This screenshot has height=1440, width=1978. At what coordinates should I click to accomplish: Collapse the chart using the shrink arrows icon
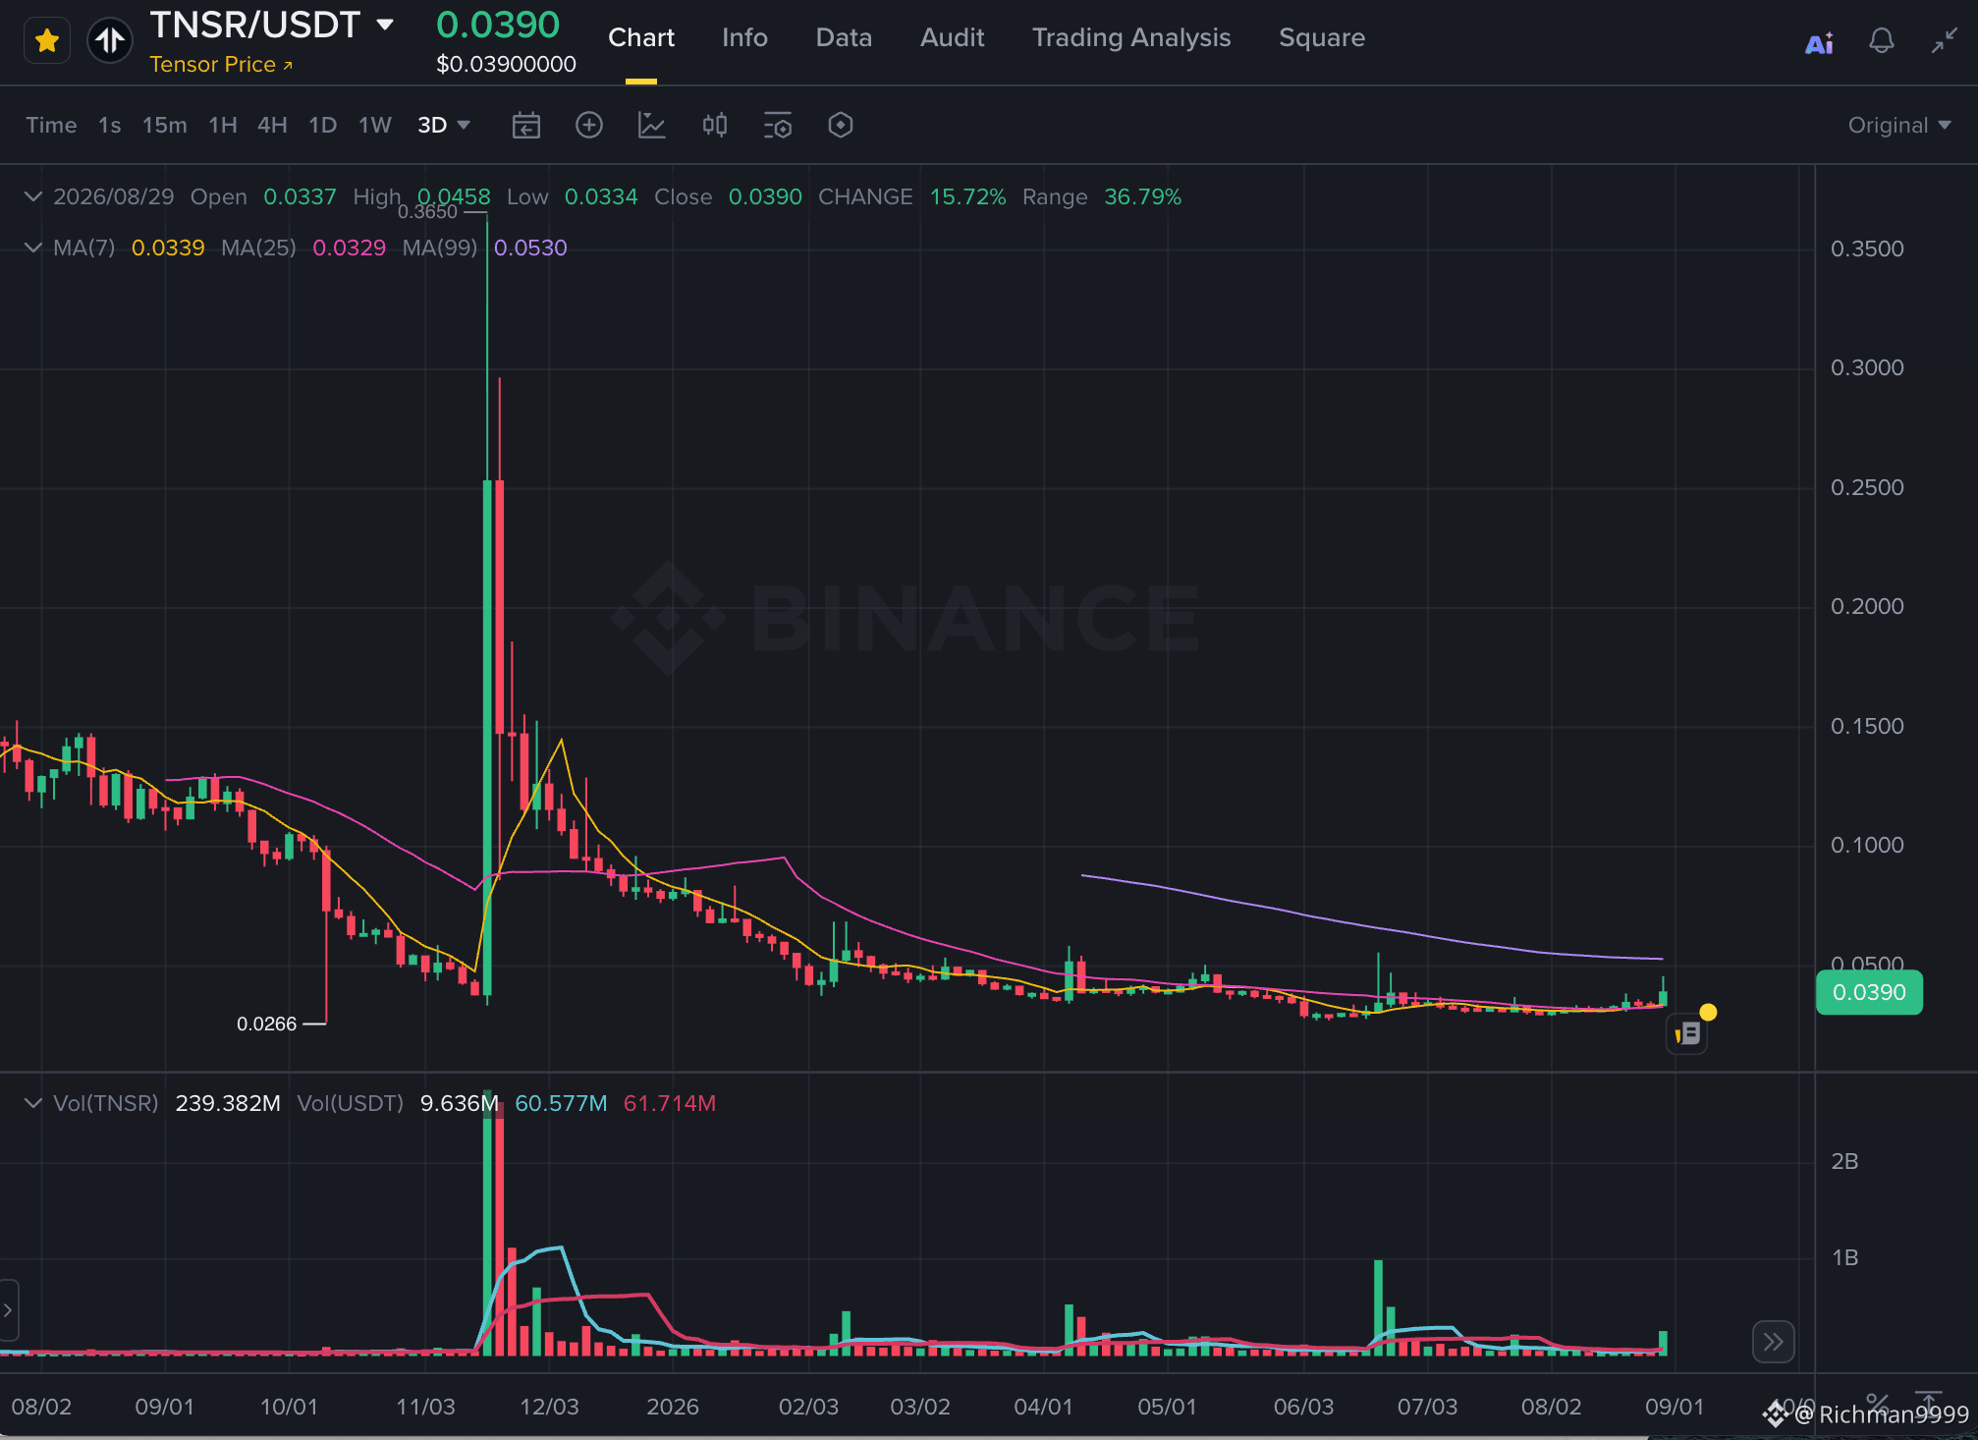click(1945, 40)
